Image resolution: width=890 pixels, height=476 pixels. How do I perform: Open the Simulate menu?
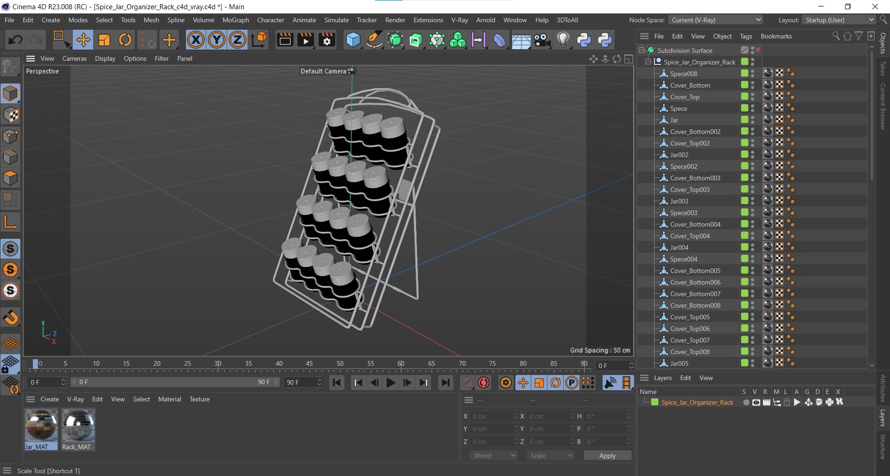pos(336,20)
